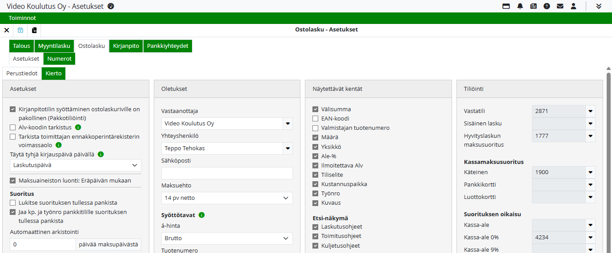Expand the Maksuehto 14 pv netto dropdown
The height and width of the screenshot is (253, 612).
pyautogui.click(x=227, y=198)
